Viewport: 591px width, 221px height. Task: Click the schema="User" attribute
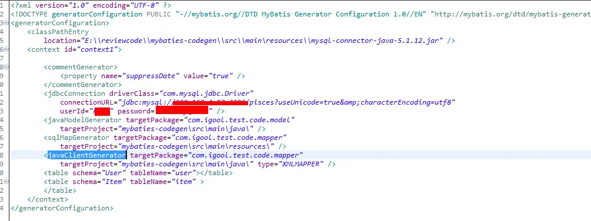(99, 173)
